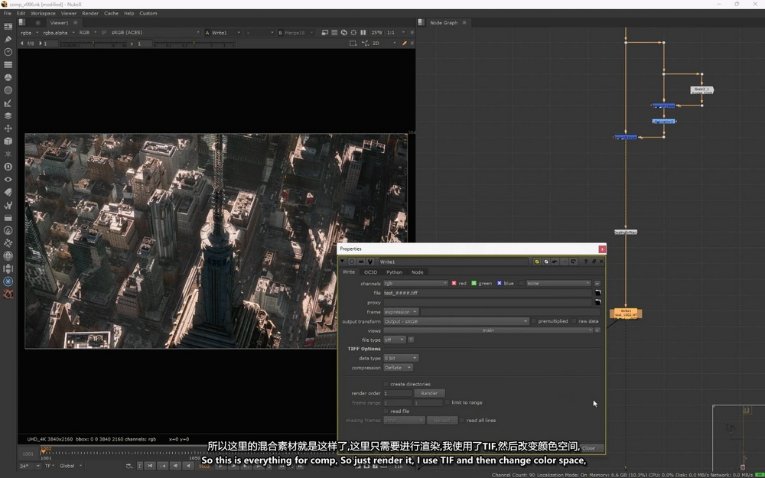Open the ToolSets wrench icon

pyautogui.click(x=8, y=205)
